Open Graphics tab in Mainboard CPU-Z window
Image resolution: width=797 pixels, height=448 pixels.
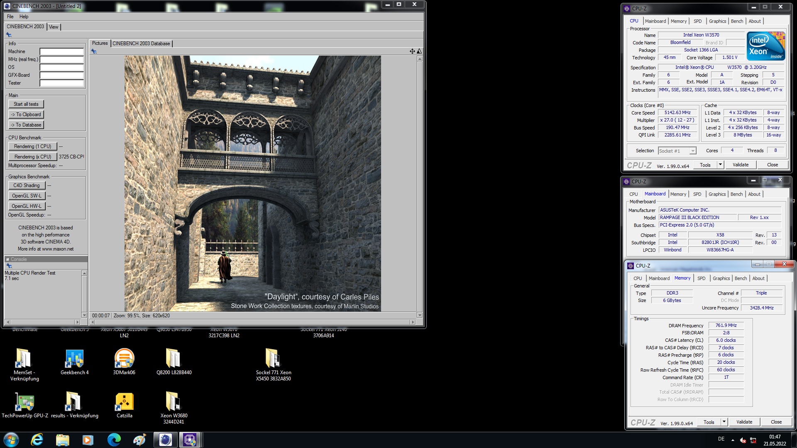tap(717, 194)
